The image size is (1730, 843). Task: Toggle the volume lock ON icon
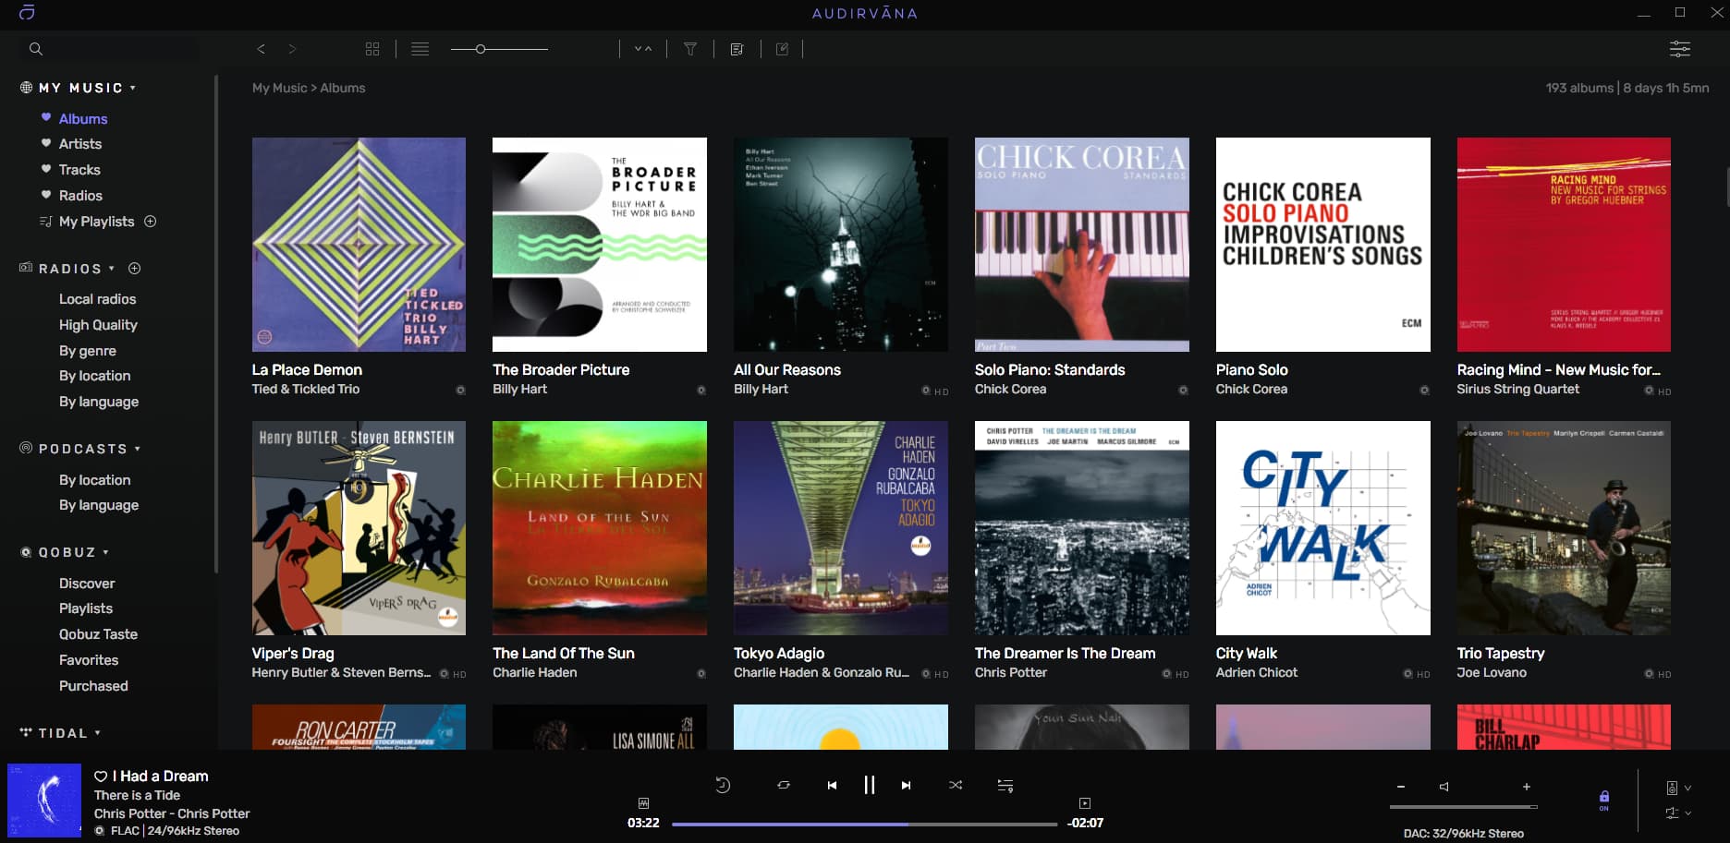tap(1604, 800)
